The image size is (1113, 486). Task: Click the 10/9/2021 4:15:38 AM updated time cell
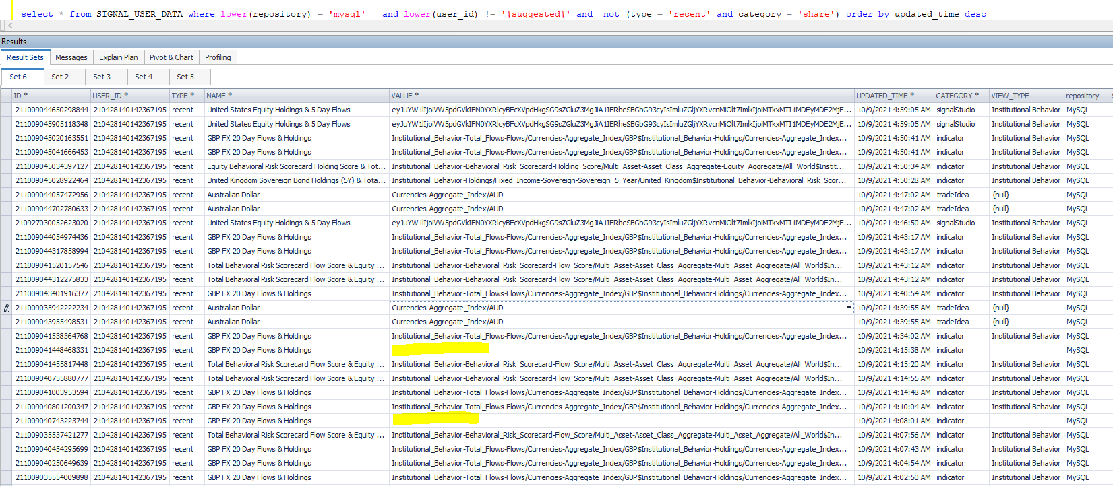(x=894, y=350)
